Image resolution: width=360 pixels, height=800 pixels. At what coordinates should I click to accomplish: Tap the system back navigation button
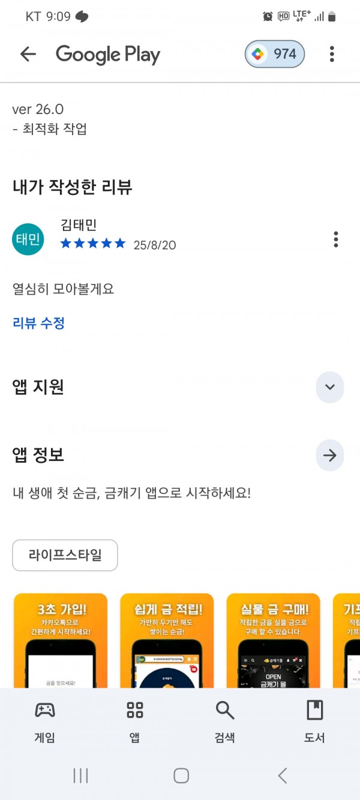pos(283,775)
